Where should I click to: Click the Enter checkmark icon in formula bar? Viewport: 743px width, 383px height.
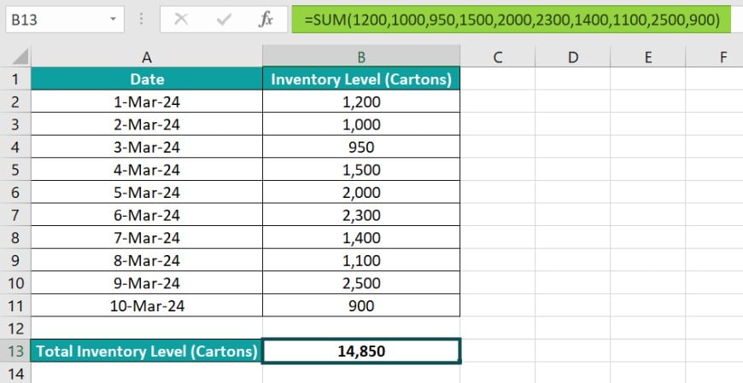point(223,20)
